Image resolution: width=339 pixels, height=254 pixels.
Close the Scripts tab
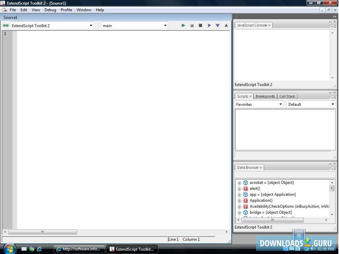(250, 96)
